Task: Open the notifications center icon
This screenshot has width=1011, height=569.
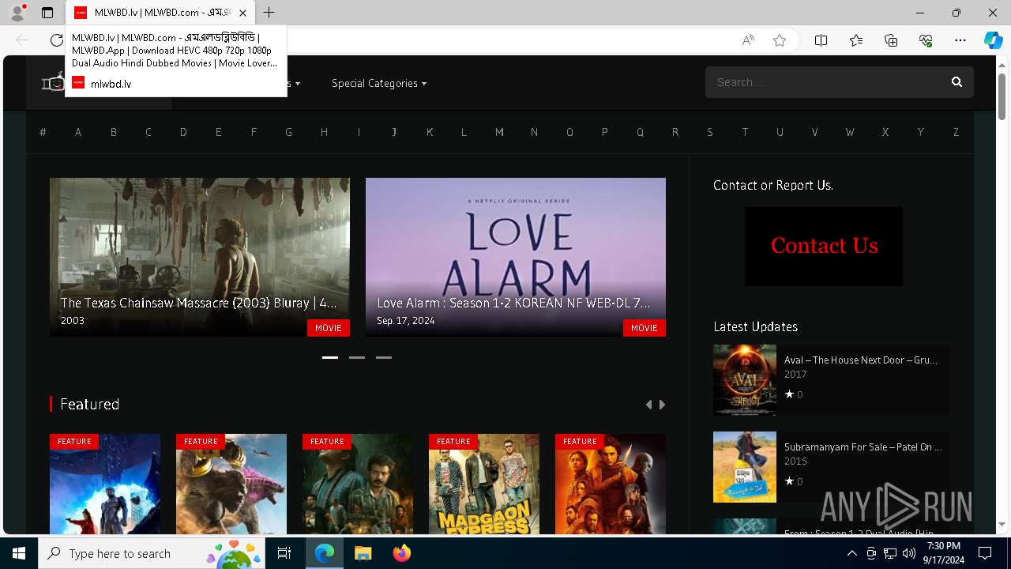Action: pos(985,553)
